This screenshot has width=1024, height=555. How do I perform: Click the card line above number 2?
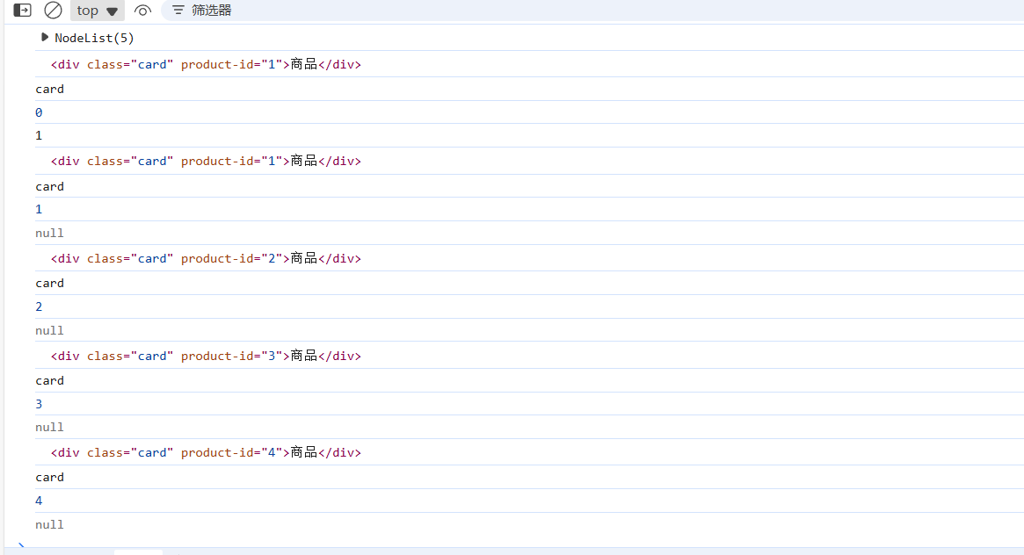(49, 283)
